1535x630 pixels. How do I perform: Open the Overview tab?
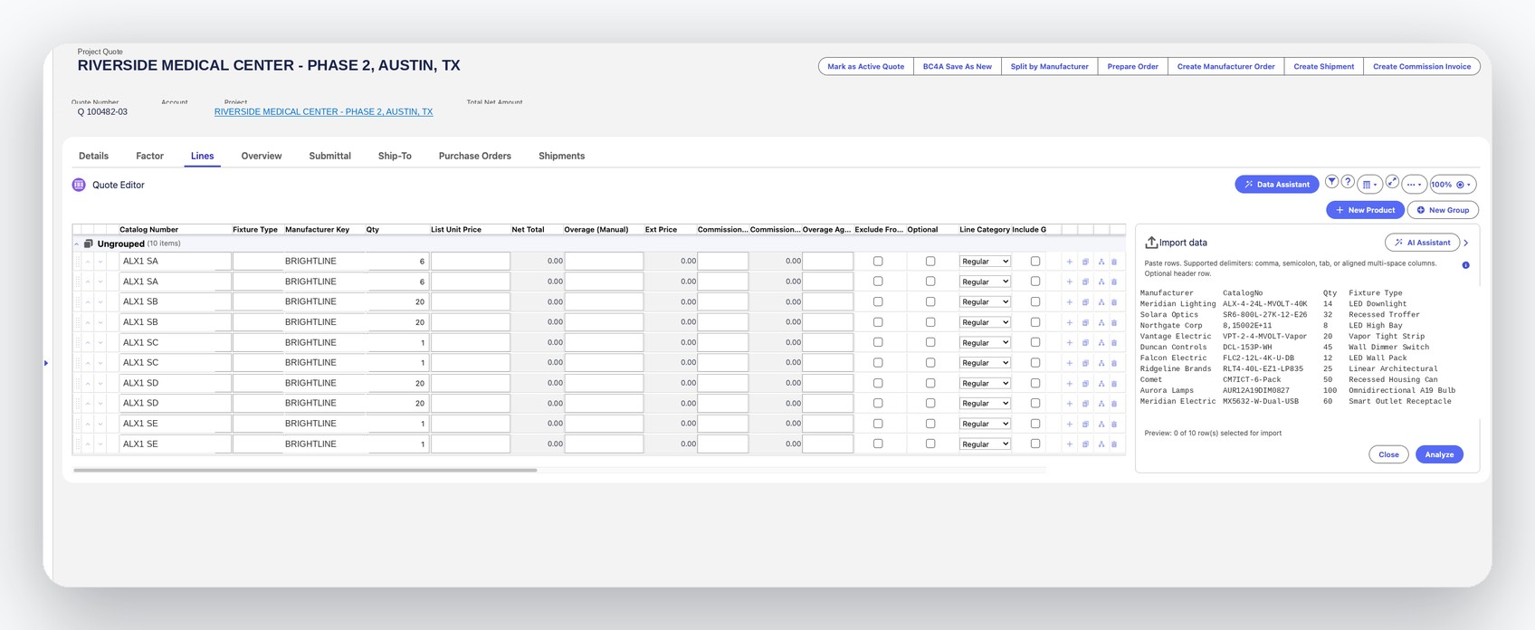(x=262, y=156)
